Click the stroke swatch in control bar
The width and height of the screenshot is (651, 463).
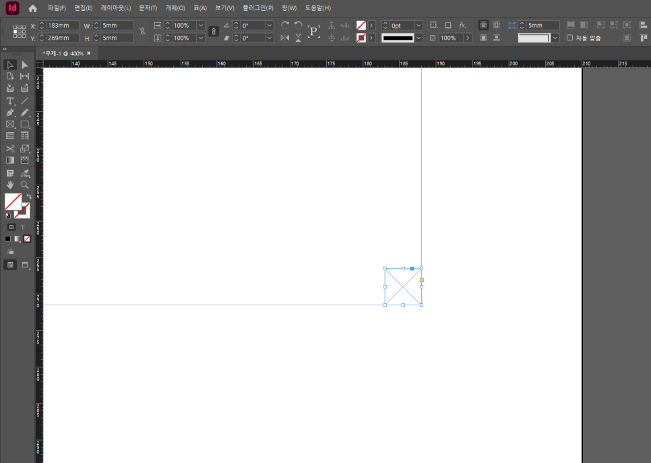tap(361, 38)
